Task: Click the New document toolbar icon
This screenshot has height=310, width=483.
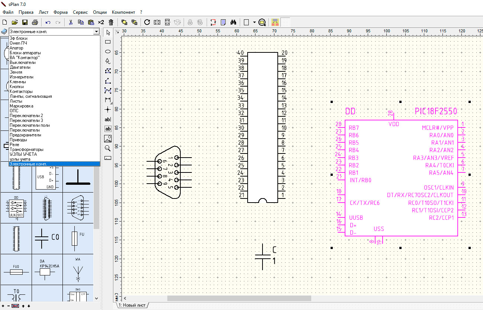Action: pos(5,22)
